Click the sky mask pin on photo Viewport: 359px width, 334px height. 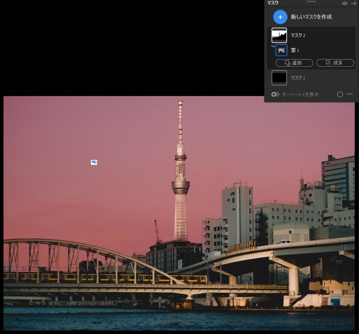(x=94, y=162)
